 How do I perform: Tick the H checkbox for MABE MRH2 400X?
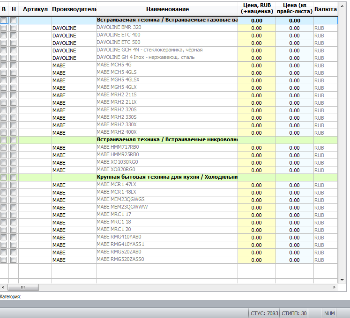pos(14,133)
